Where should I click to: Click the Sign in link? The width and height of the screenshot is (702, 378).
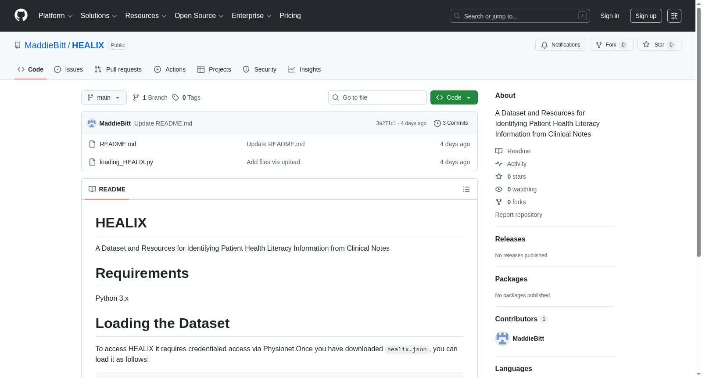(610, 16)
